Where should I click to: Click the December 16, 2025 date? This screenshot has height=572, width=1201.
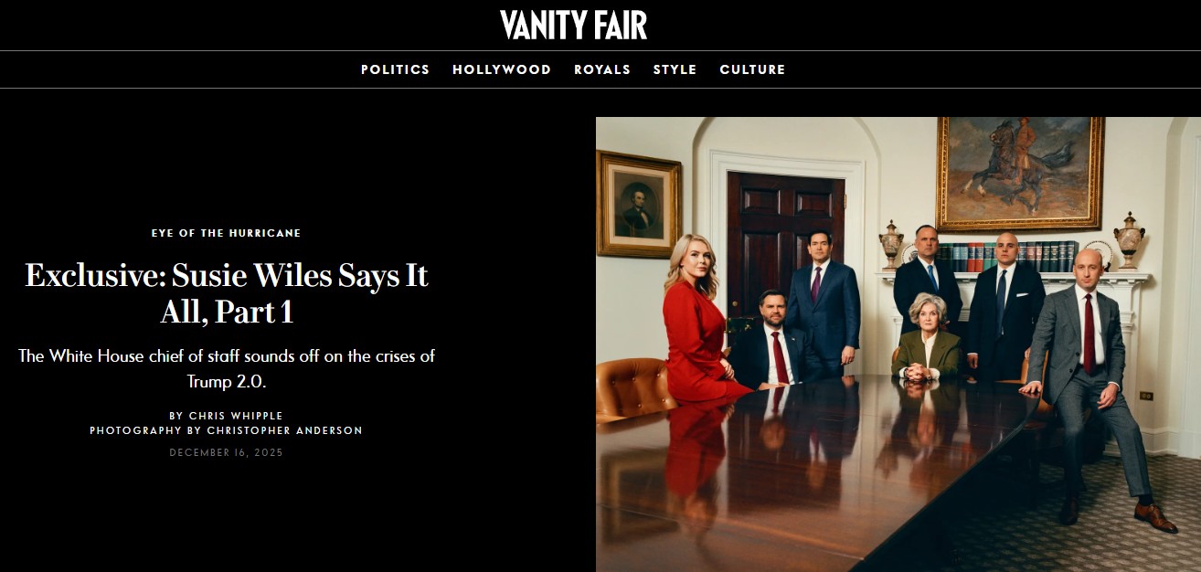(226, 452)
